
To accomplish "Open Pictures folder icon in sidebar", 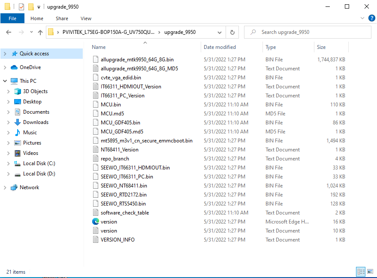I will tap(18, 143).
